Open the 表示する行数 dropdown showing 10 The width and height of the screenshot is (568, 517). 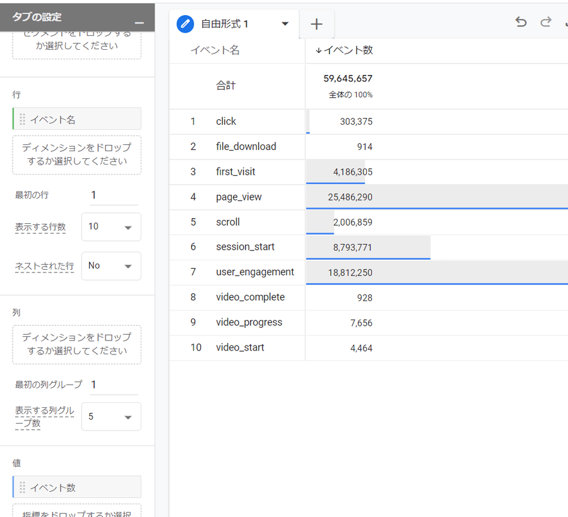tap(111, 227)
